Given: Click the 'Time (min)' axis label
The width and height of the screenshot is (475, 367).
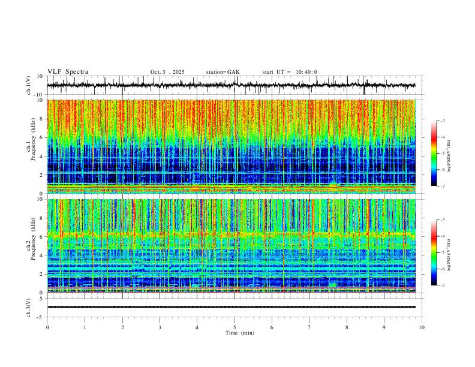Looking at the screenshot, I should [240, 333].
